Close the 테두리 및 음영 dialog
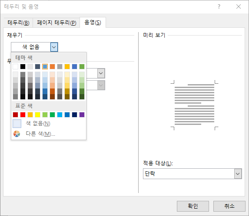Screen dimensions: 249x216 click(239, 7)
